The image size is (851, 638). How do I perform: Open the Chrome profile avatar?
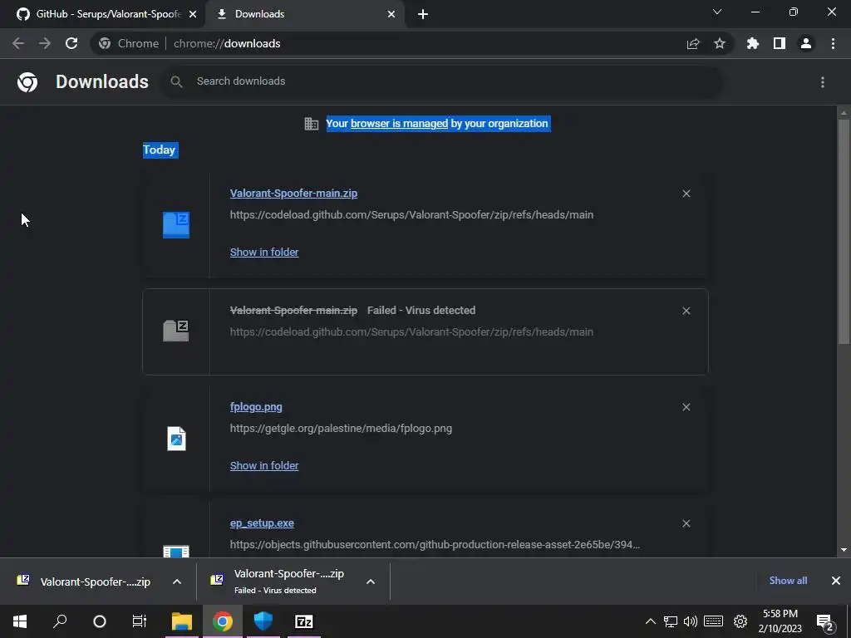(x=806, y=43)
